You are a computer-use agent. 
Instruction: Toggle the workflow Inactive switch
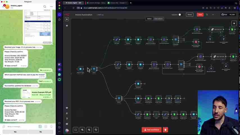[x=180, y=15]
